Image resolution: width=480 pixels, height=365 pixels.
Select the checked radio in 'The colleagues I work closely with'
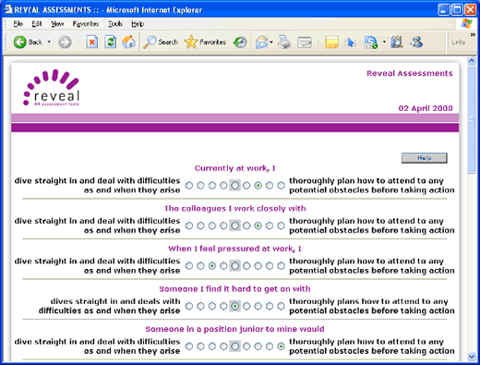pyautogui.click(x=258, y=225)
